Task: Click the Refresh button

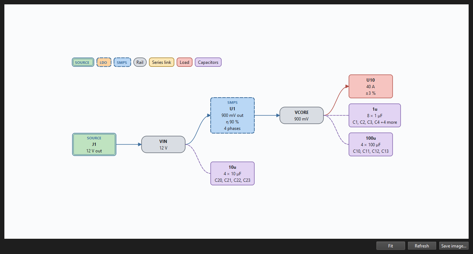Action: tap(422, 246)
